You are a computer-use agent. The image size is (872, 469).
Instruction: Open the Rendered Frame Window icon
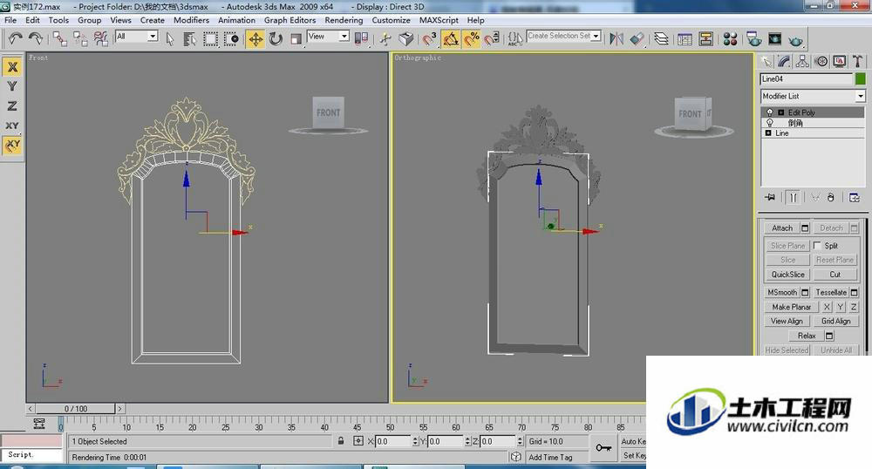pos(774,38)
